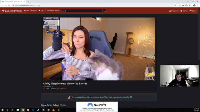200x112 pixels.
Task: Switch to Chrome on the taskbar
Action: click(x=23, y=110)
